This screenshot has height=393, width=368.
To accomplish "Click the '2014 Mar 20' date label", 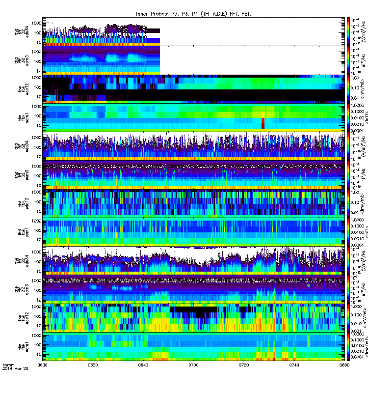I will tap(15, 368).
